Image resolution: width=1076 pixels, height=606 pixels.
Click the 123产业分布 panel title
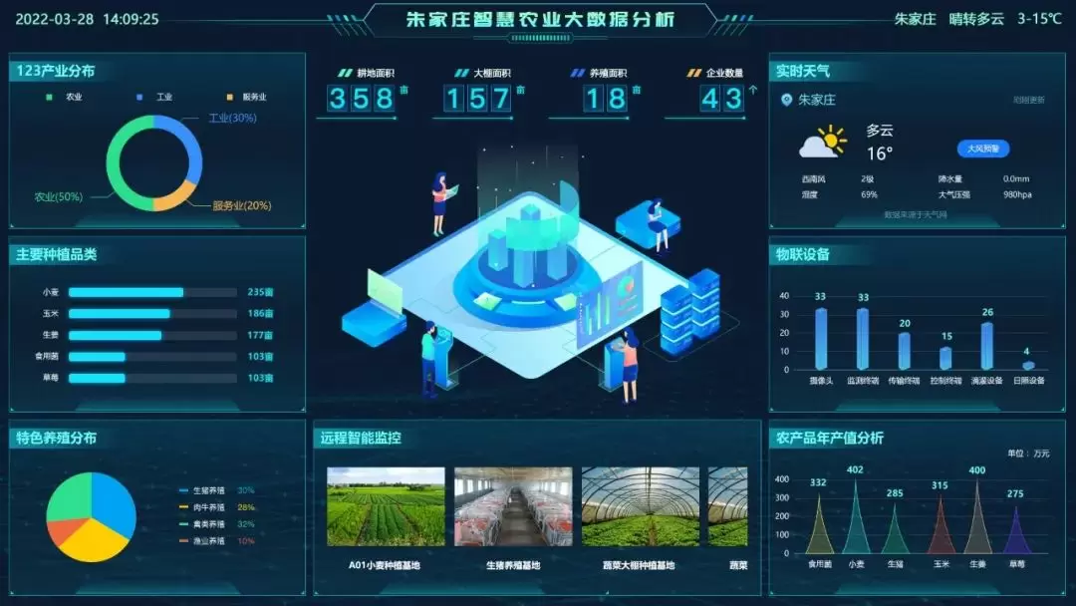point(56,71)
